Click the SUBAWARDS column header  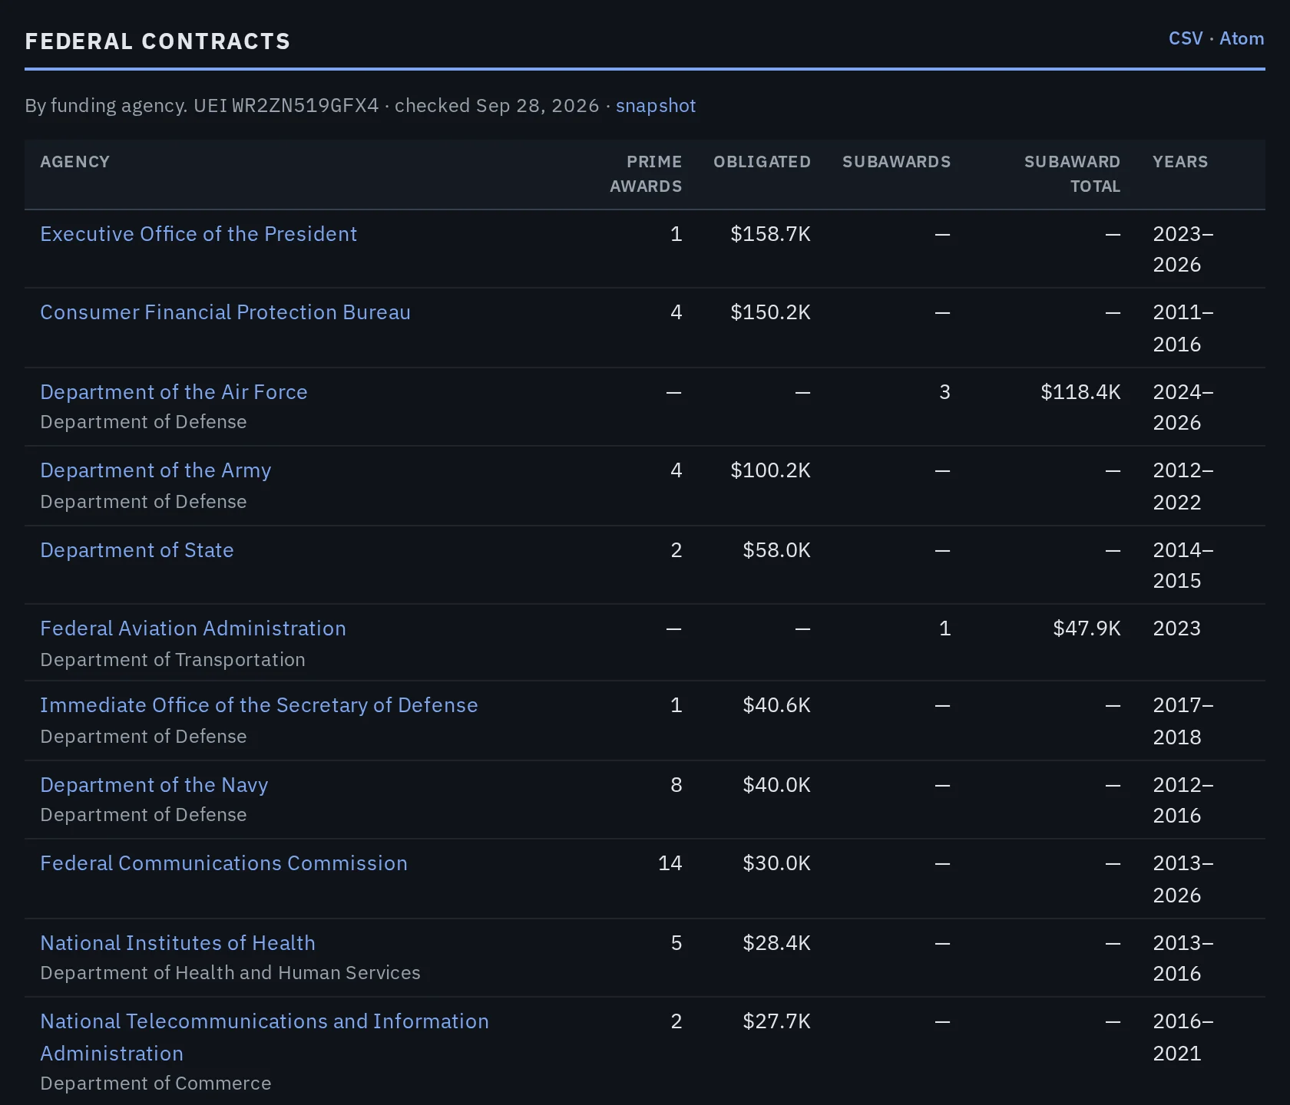click(x=896, y=162)
